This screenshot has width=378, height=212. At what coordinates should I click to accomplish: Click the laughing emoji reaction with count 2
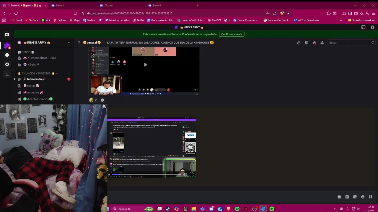pyautogui.click(x=93, y=100)
